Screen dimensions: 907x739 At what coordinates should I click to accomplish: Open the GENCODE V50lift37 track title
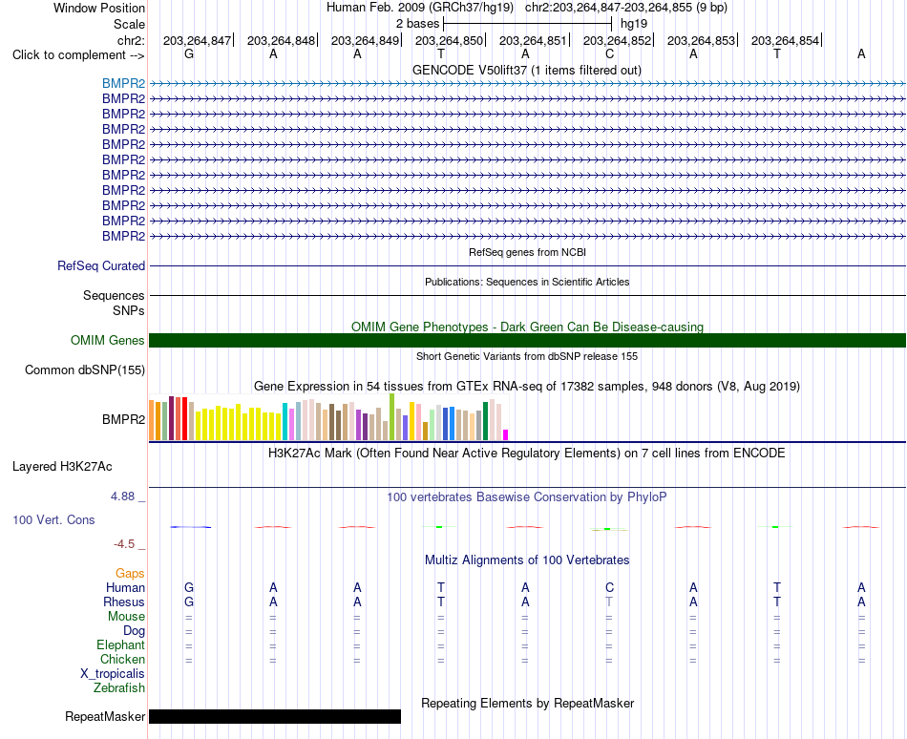(x=527, y=71)
